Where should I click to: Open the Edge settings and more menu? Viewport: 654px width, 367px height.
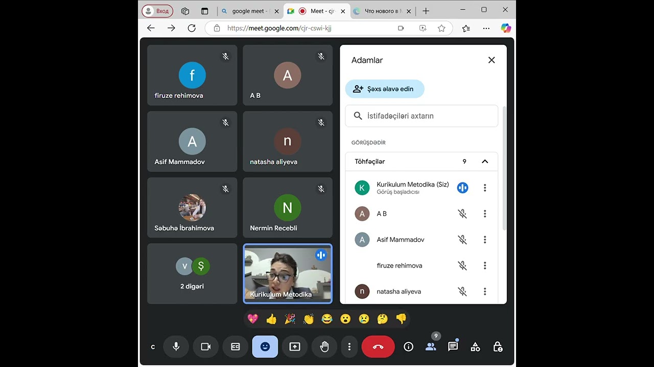click(486, 28)
